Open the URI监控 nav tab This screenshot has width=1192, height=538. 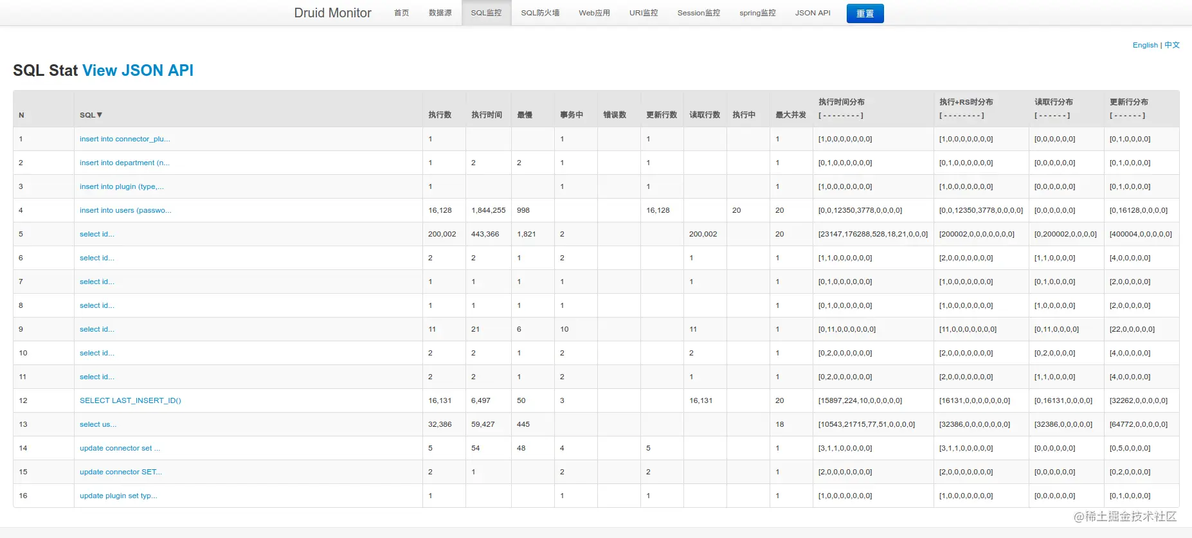click(644, 13)
